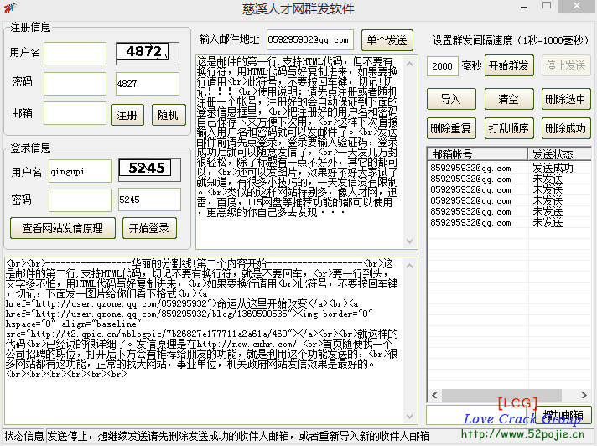Screen dimensions: 597x446
Task: Click the 毫秒 interval input field
Action: (x=443, y=66)
